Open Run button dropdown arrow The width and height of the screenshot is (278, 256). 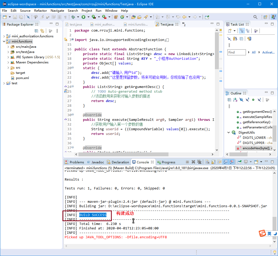(88, 17)
